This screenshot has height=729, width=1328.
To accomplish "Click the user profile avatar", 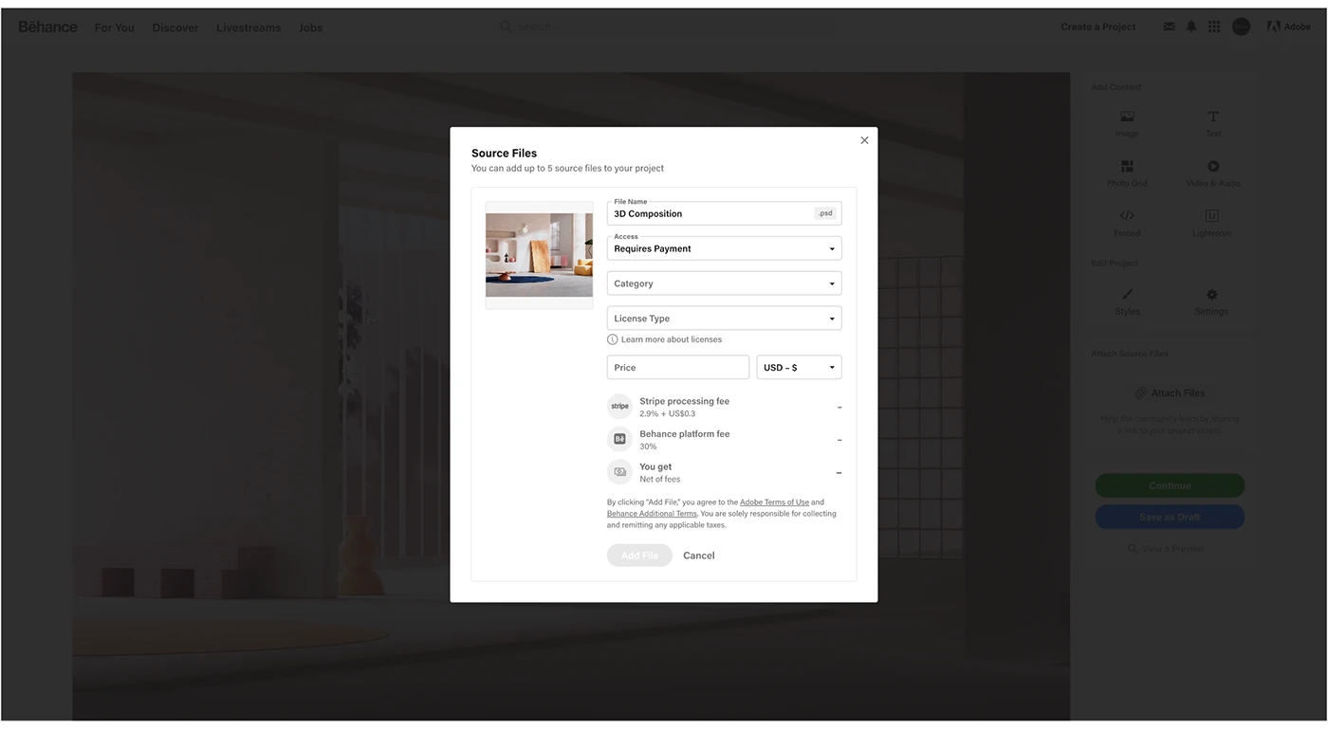I will click(x=1241, y=27).
